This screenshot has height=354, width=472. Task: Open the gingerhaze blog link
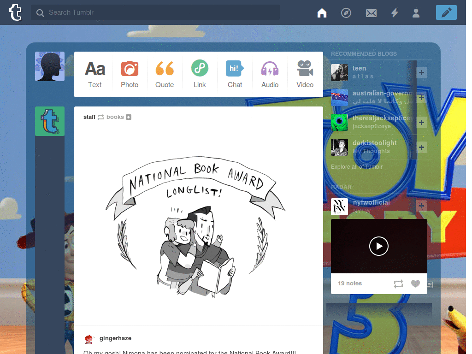(115, 338)
